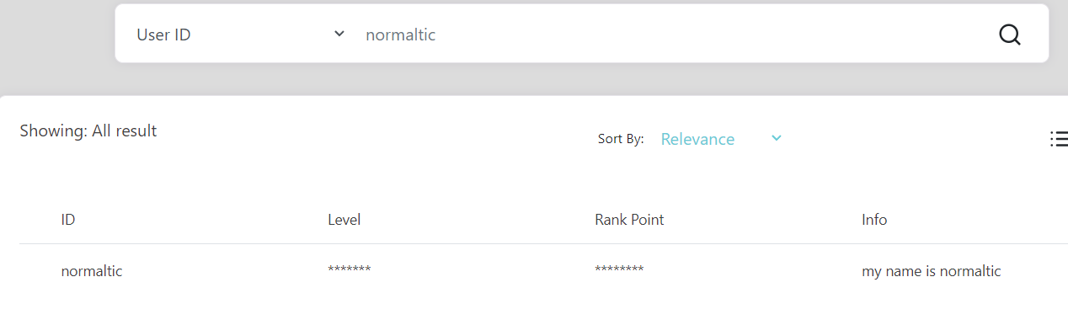This screenshot has width=1068, height=309.
Task: Click the Info column header
Action: (x=874, y=220)
